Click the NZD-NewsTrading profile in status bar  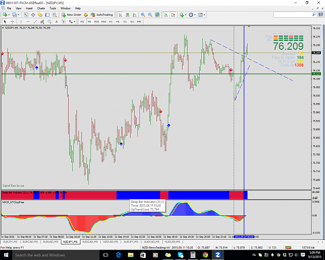point(156,248)
